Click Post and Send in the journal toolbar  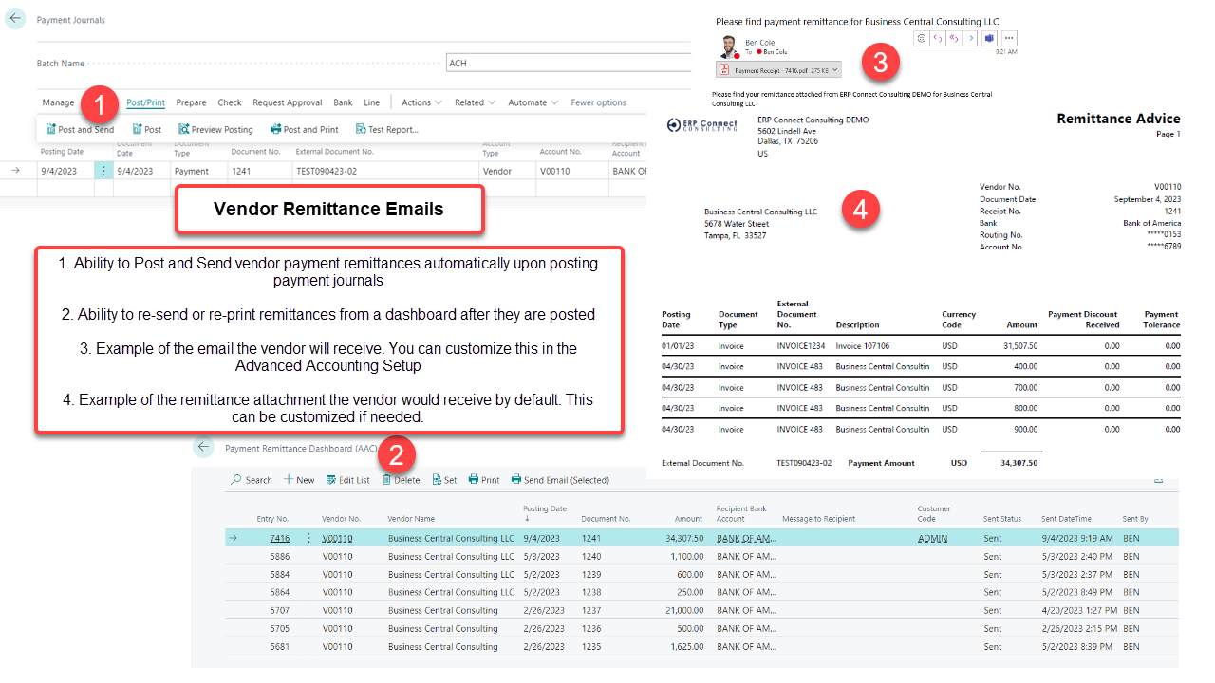pyautogui.click(x=80, y=129)
